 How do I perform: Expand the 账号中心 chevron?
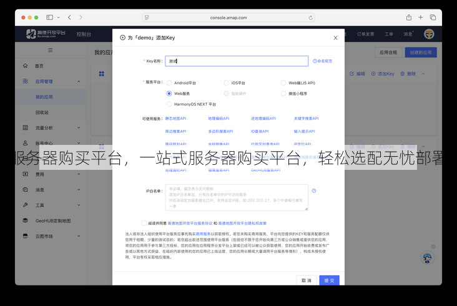click(x=79, y=143)
